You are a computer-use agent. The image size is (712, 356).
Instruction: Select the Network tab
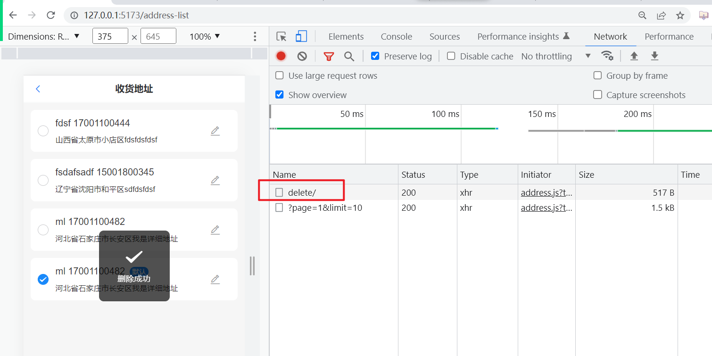(610, 36)
